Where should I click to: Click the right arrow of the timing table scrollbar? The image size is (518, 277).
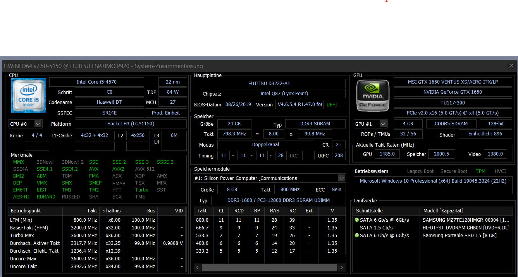(x=341, y=267)
